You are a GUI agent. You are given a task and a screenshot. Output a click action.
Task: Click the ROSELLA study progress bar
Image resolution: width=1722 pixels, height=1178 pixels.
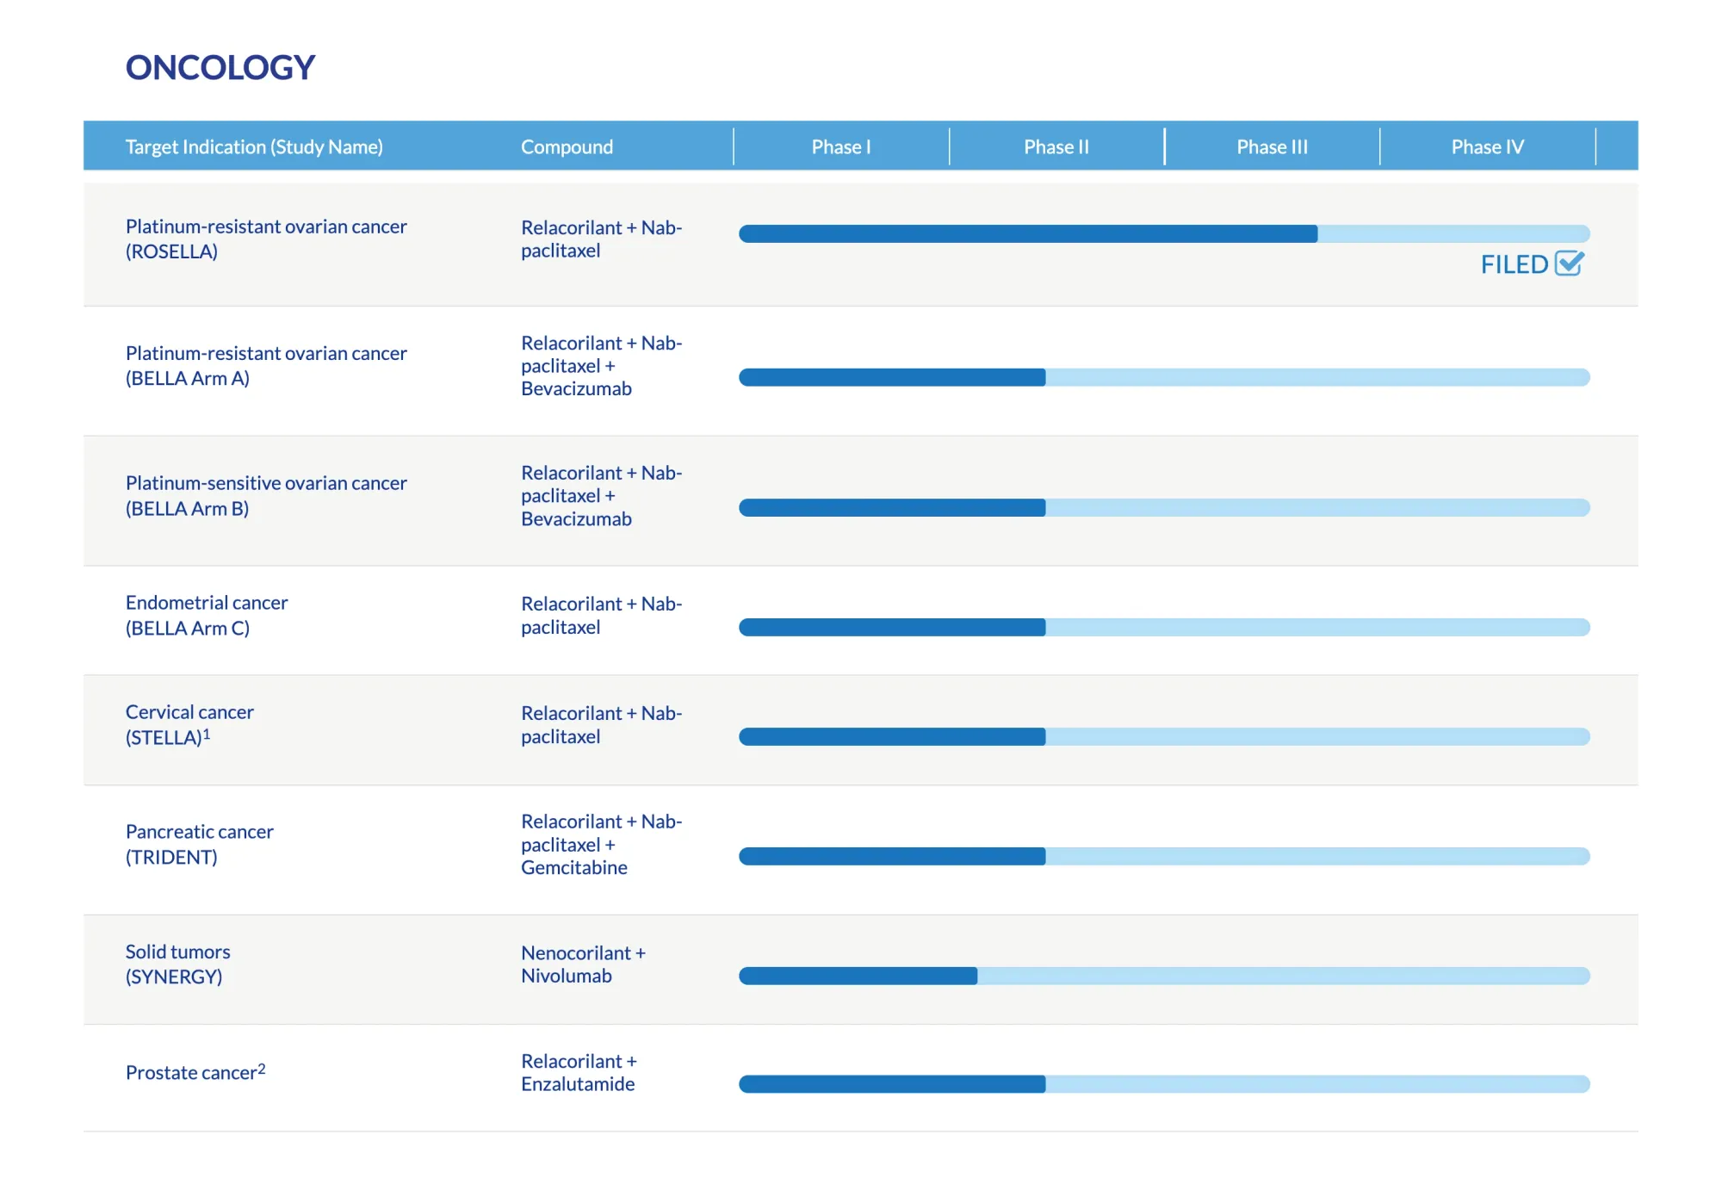pos(1163,234)
